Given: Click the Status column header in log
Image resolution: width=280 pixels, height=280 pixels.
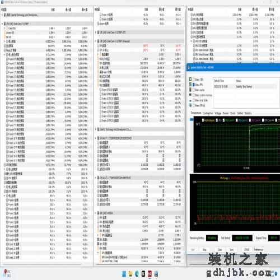Looking at the screenshot, I should (239, 81).
